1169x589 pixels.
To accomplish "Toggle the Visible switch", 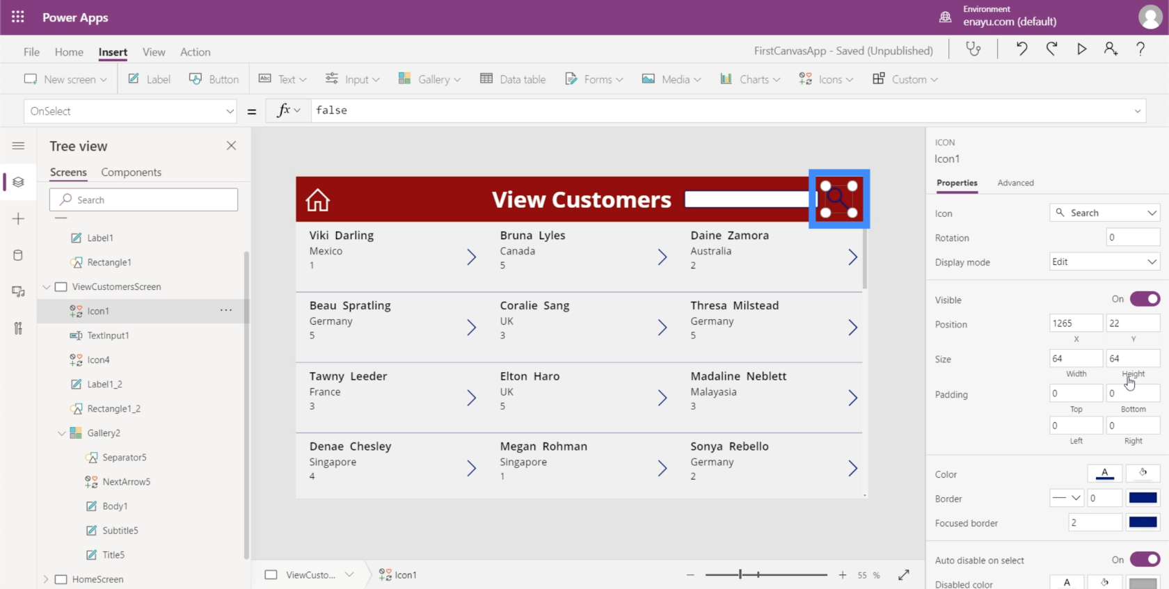I will [1145, 299].
